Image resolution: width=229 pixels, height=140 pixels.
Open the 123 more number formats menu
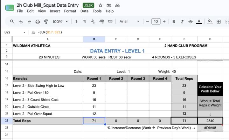110,22
